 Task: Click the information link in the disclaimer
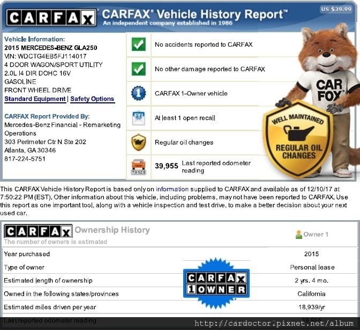[x=172, y=189]
